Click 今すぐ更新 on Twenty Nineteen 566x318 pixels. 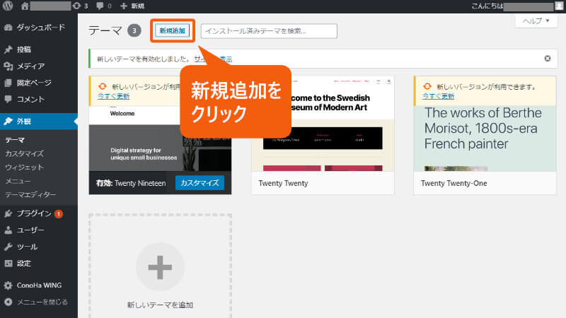(x=113, y=96)
